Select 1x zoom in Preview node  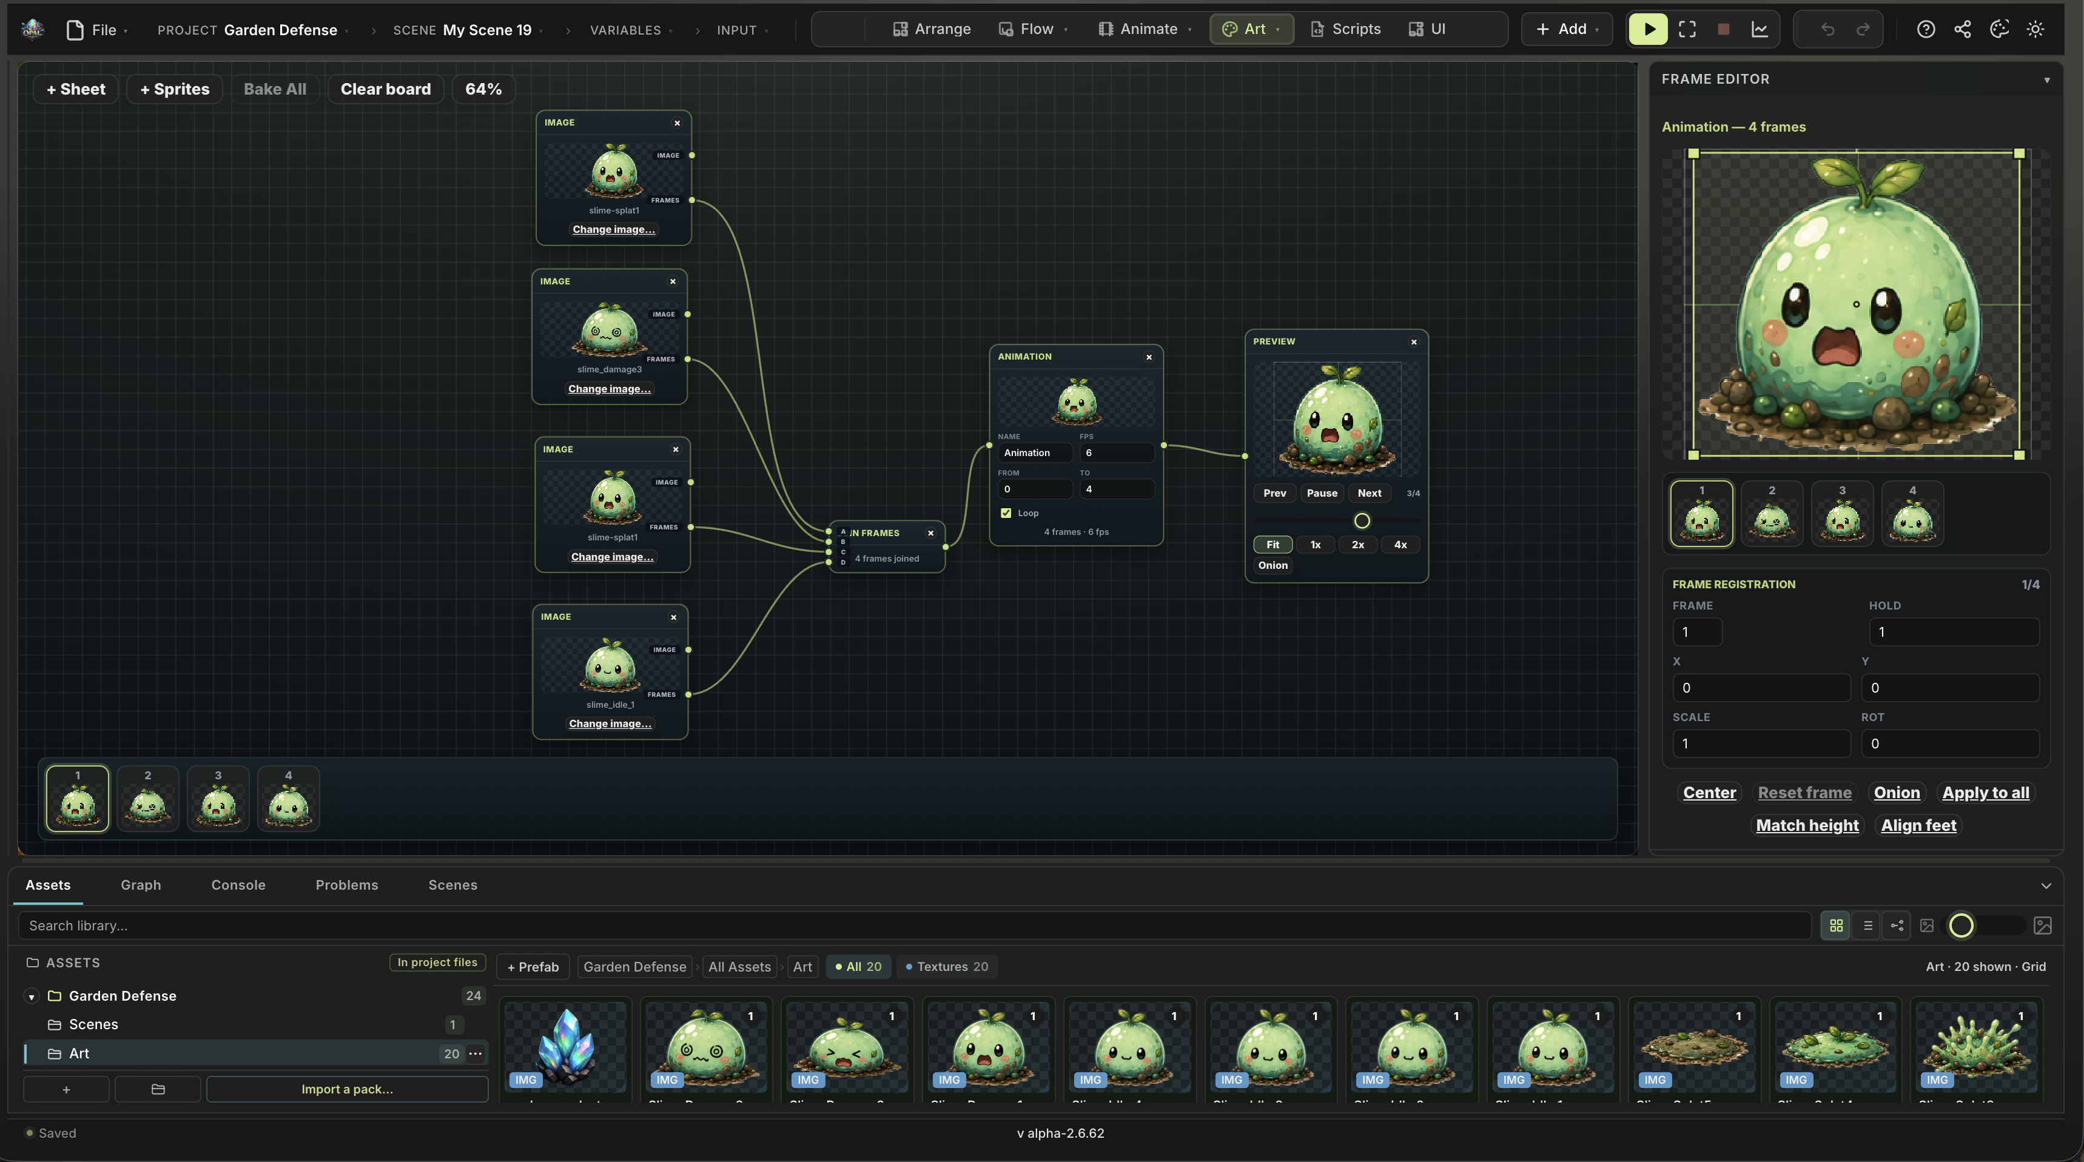[1316, 545]
